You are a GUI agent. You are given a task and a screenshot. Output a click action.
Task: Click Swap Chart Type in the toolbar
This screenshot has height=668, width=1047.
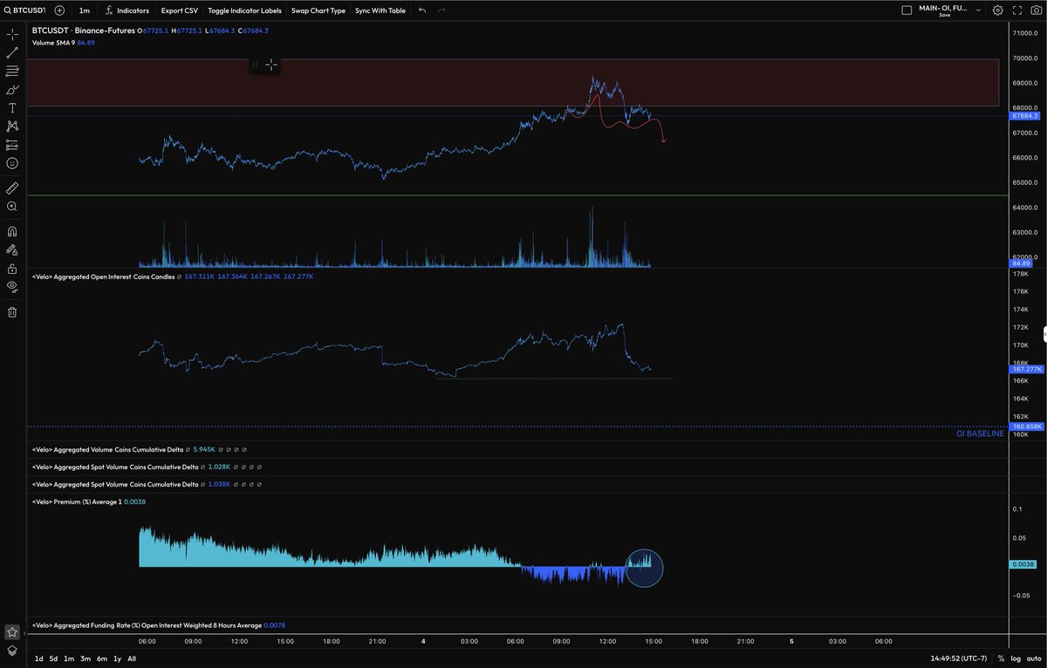319,10
